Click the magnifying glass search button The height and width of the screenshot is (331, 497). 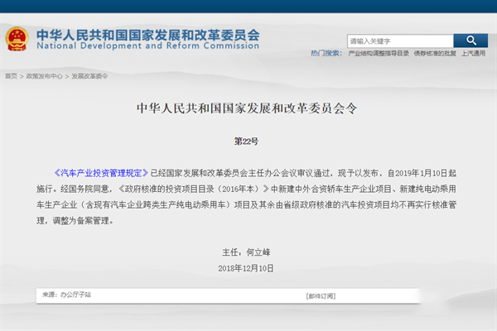(470, 40)
